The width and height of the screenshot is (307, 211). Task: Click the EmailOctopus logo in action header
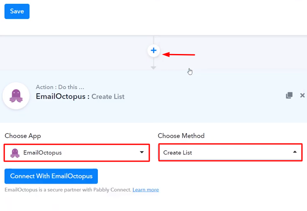click(16, 96)
